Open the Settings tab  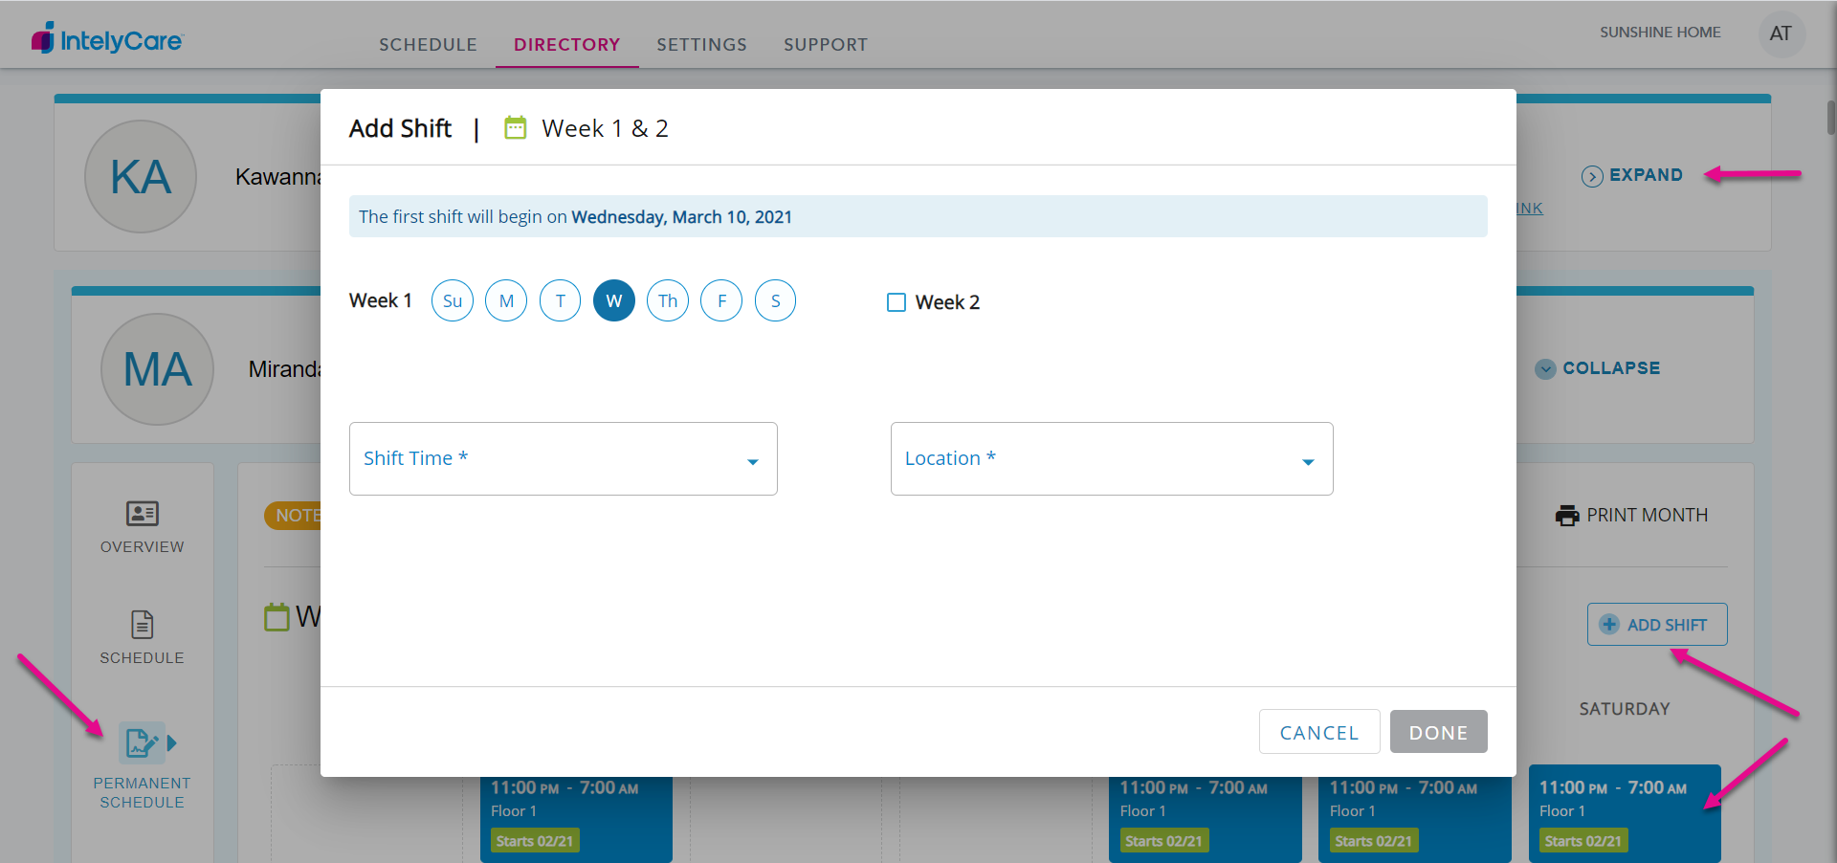[701, 45]
